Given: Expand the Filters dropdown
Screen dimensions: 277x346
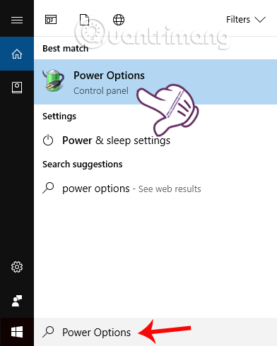Looking at the screenshot, I should [x=246, y=20].
